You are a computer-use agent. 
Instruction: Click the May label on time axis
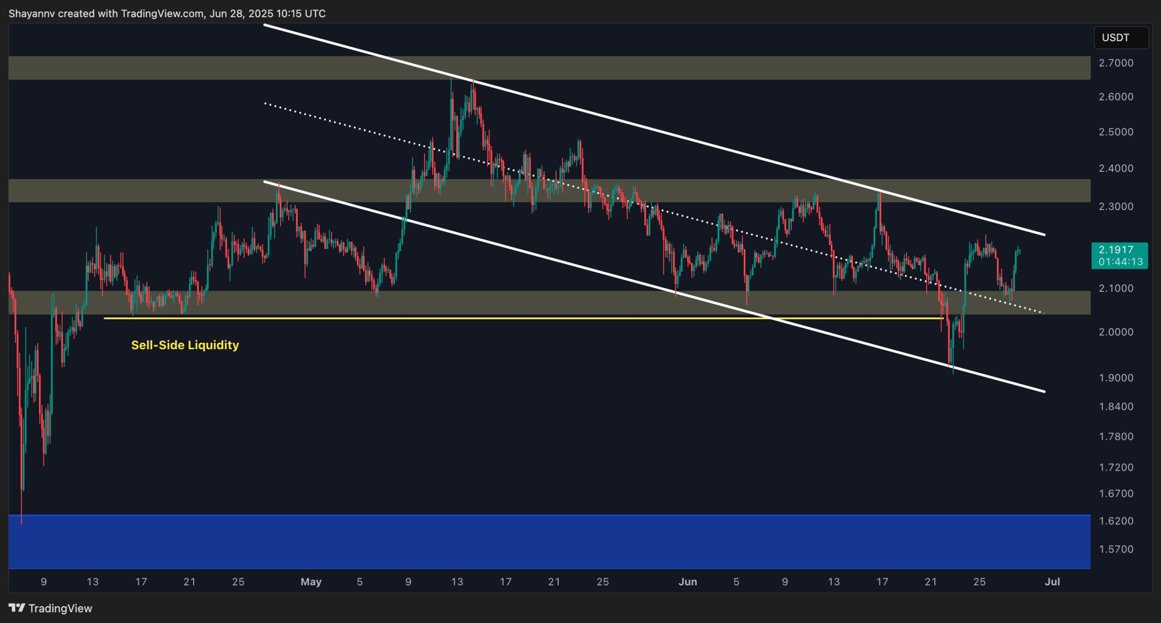[311, 582]
